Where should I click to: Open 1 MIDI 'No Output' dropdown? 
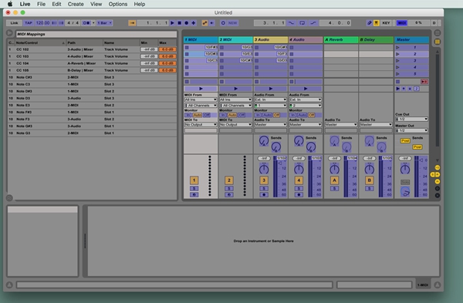click(201, 124)
